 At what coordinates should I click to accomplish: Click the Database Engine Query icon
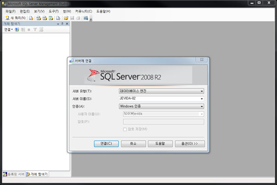coord(31,18)
